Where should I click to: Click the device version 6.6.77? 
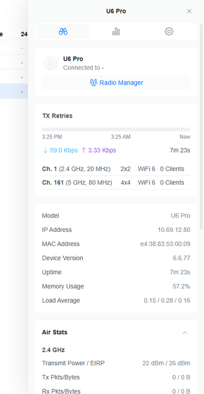coord(182,258)
